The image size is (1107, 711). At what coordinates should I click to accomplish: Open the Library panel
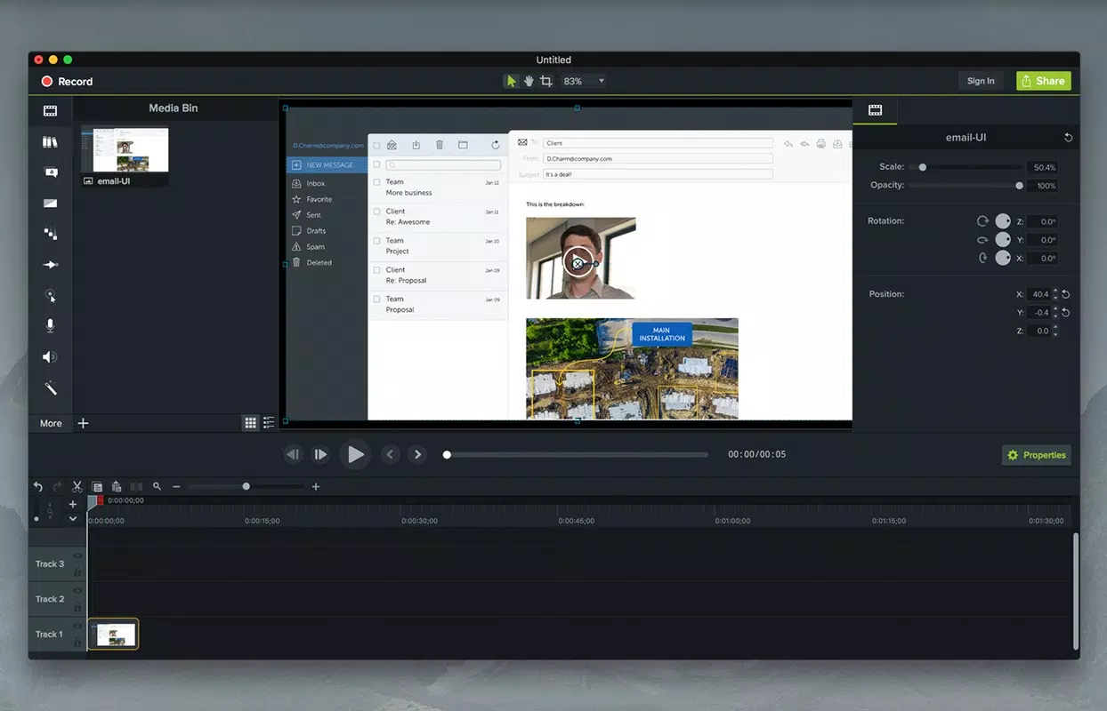point(50,140)
